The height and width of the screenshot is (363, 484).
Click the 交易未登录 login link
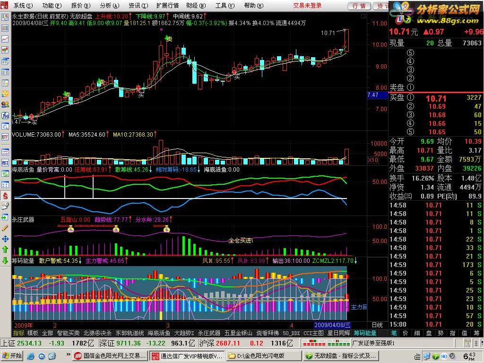click(307, 6)
